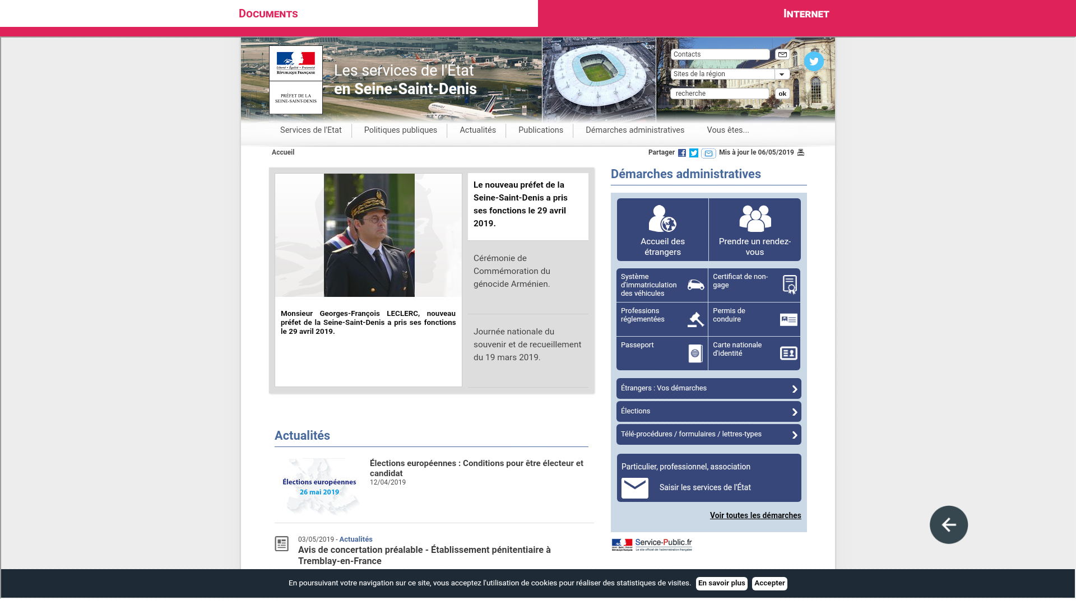Click the blue Actualités category link
Image resolution: width=1076 pixels, height=605 pixels.
tap(356, 539)
